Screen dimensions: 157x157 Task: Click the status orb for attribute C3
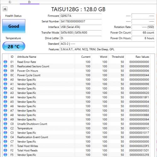5,133
